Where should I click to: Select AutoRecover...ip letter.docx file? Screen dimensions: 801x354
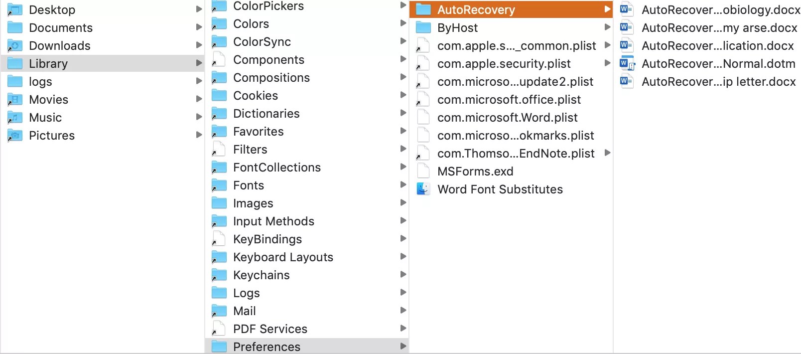[718, 82]
